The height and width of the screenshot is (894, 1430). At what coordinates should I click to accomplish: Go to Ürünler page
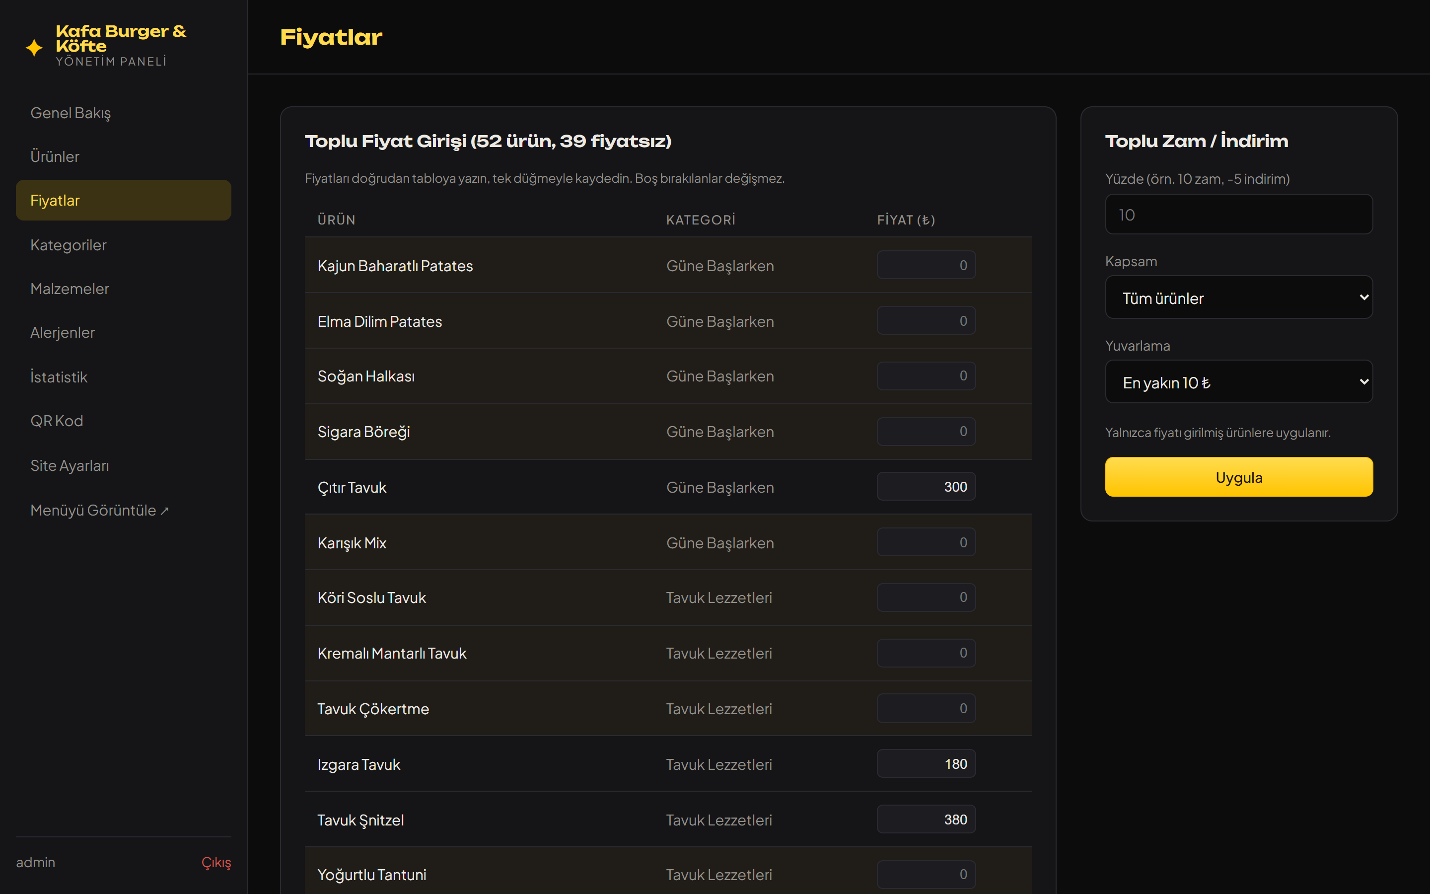coord(124,156)
